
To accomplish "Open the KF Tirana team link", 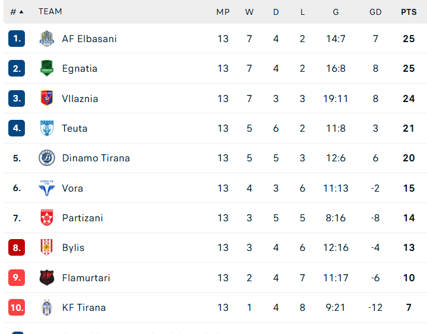I will click(x=84, y=307).
